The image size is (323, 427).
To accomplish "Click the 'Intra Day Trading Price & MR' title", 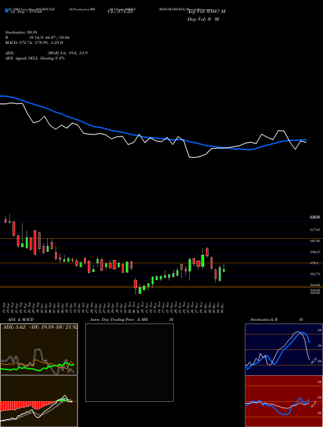I will (120, 320).
